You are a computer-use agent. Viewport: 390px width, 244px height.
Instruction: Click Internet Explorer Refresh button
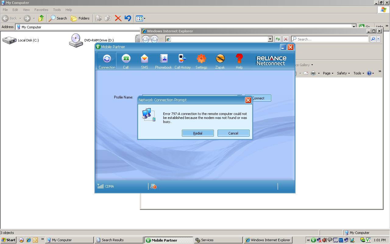[x=278, y=39]
